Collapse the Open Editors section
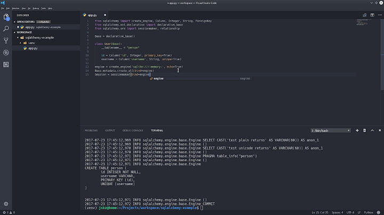The height and width of the screenshot is (215, 384). pyautogui.click(x=14, y=22)
